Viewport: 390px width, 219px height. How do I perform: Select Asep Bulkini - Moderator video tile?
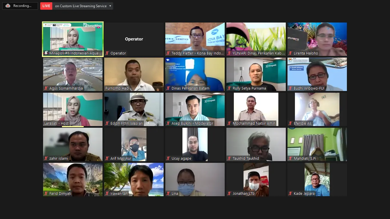pyautogui.click(x=195, y=109)
